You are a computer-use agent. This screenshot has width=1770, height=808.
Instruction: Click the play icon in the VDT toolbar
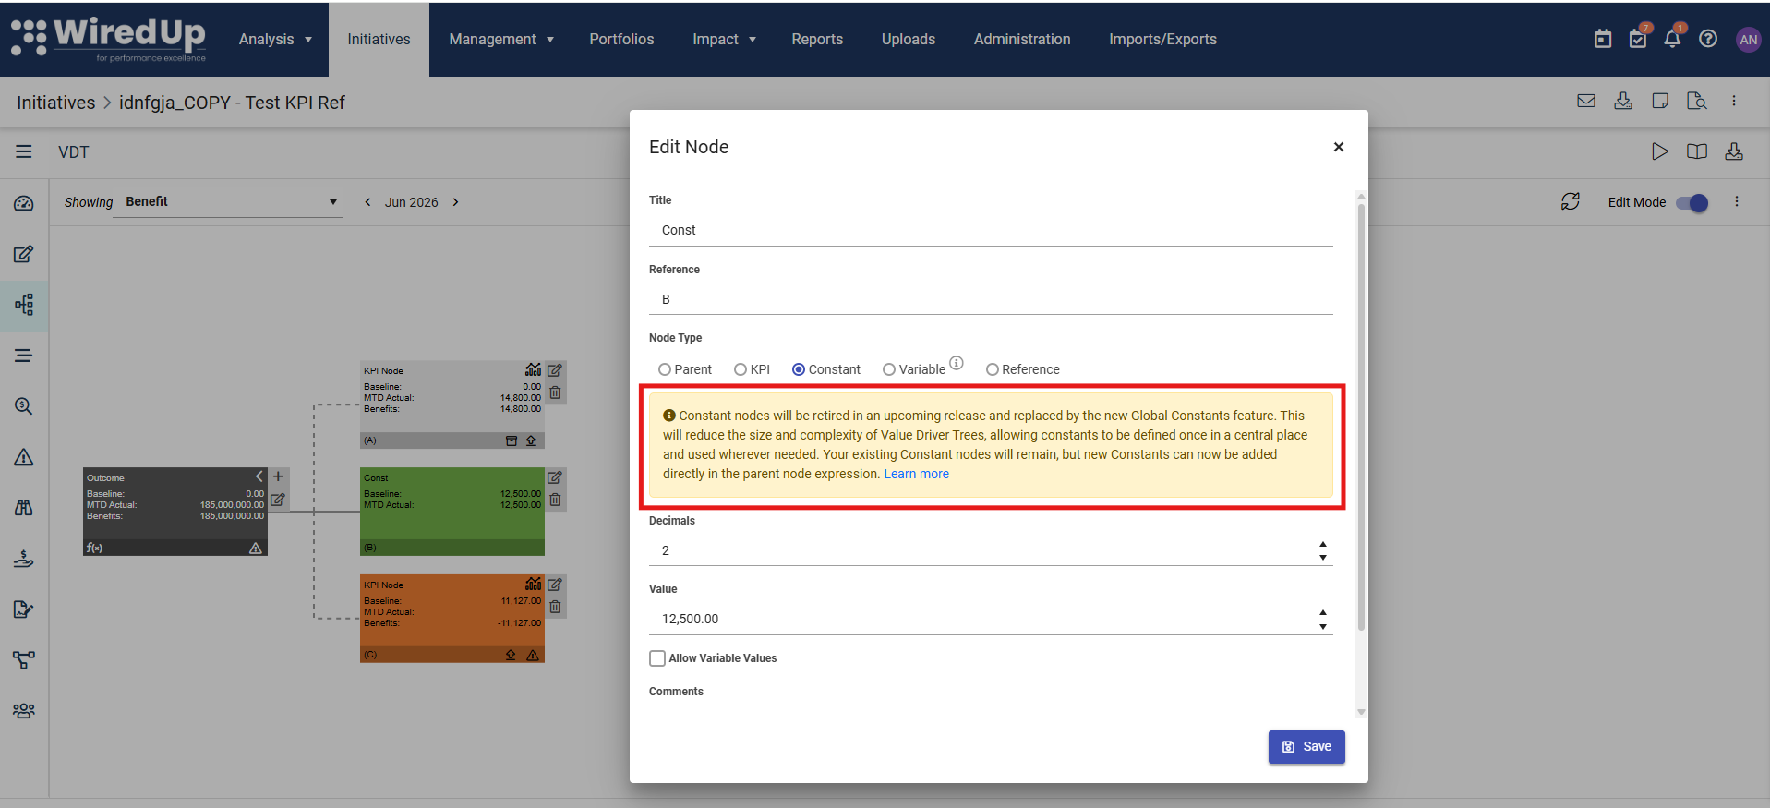(x=1659, y=151)
